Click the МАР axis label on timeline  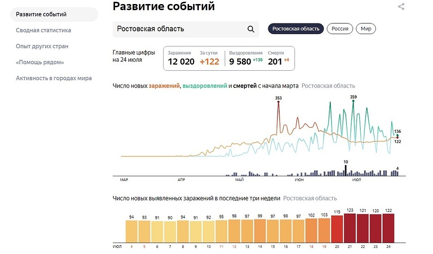(x=124, y=180)
